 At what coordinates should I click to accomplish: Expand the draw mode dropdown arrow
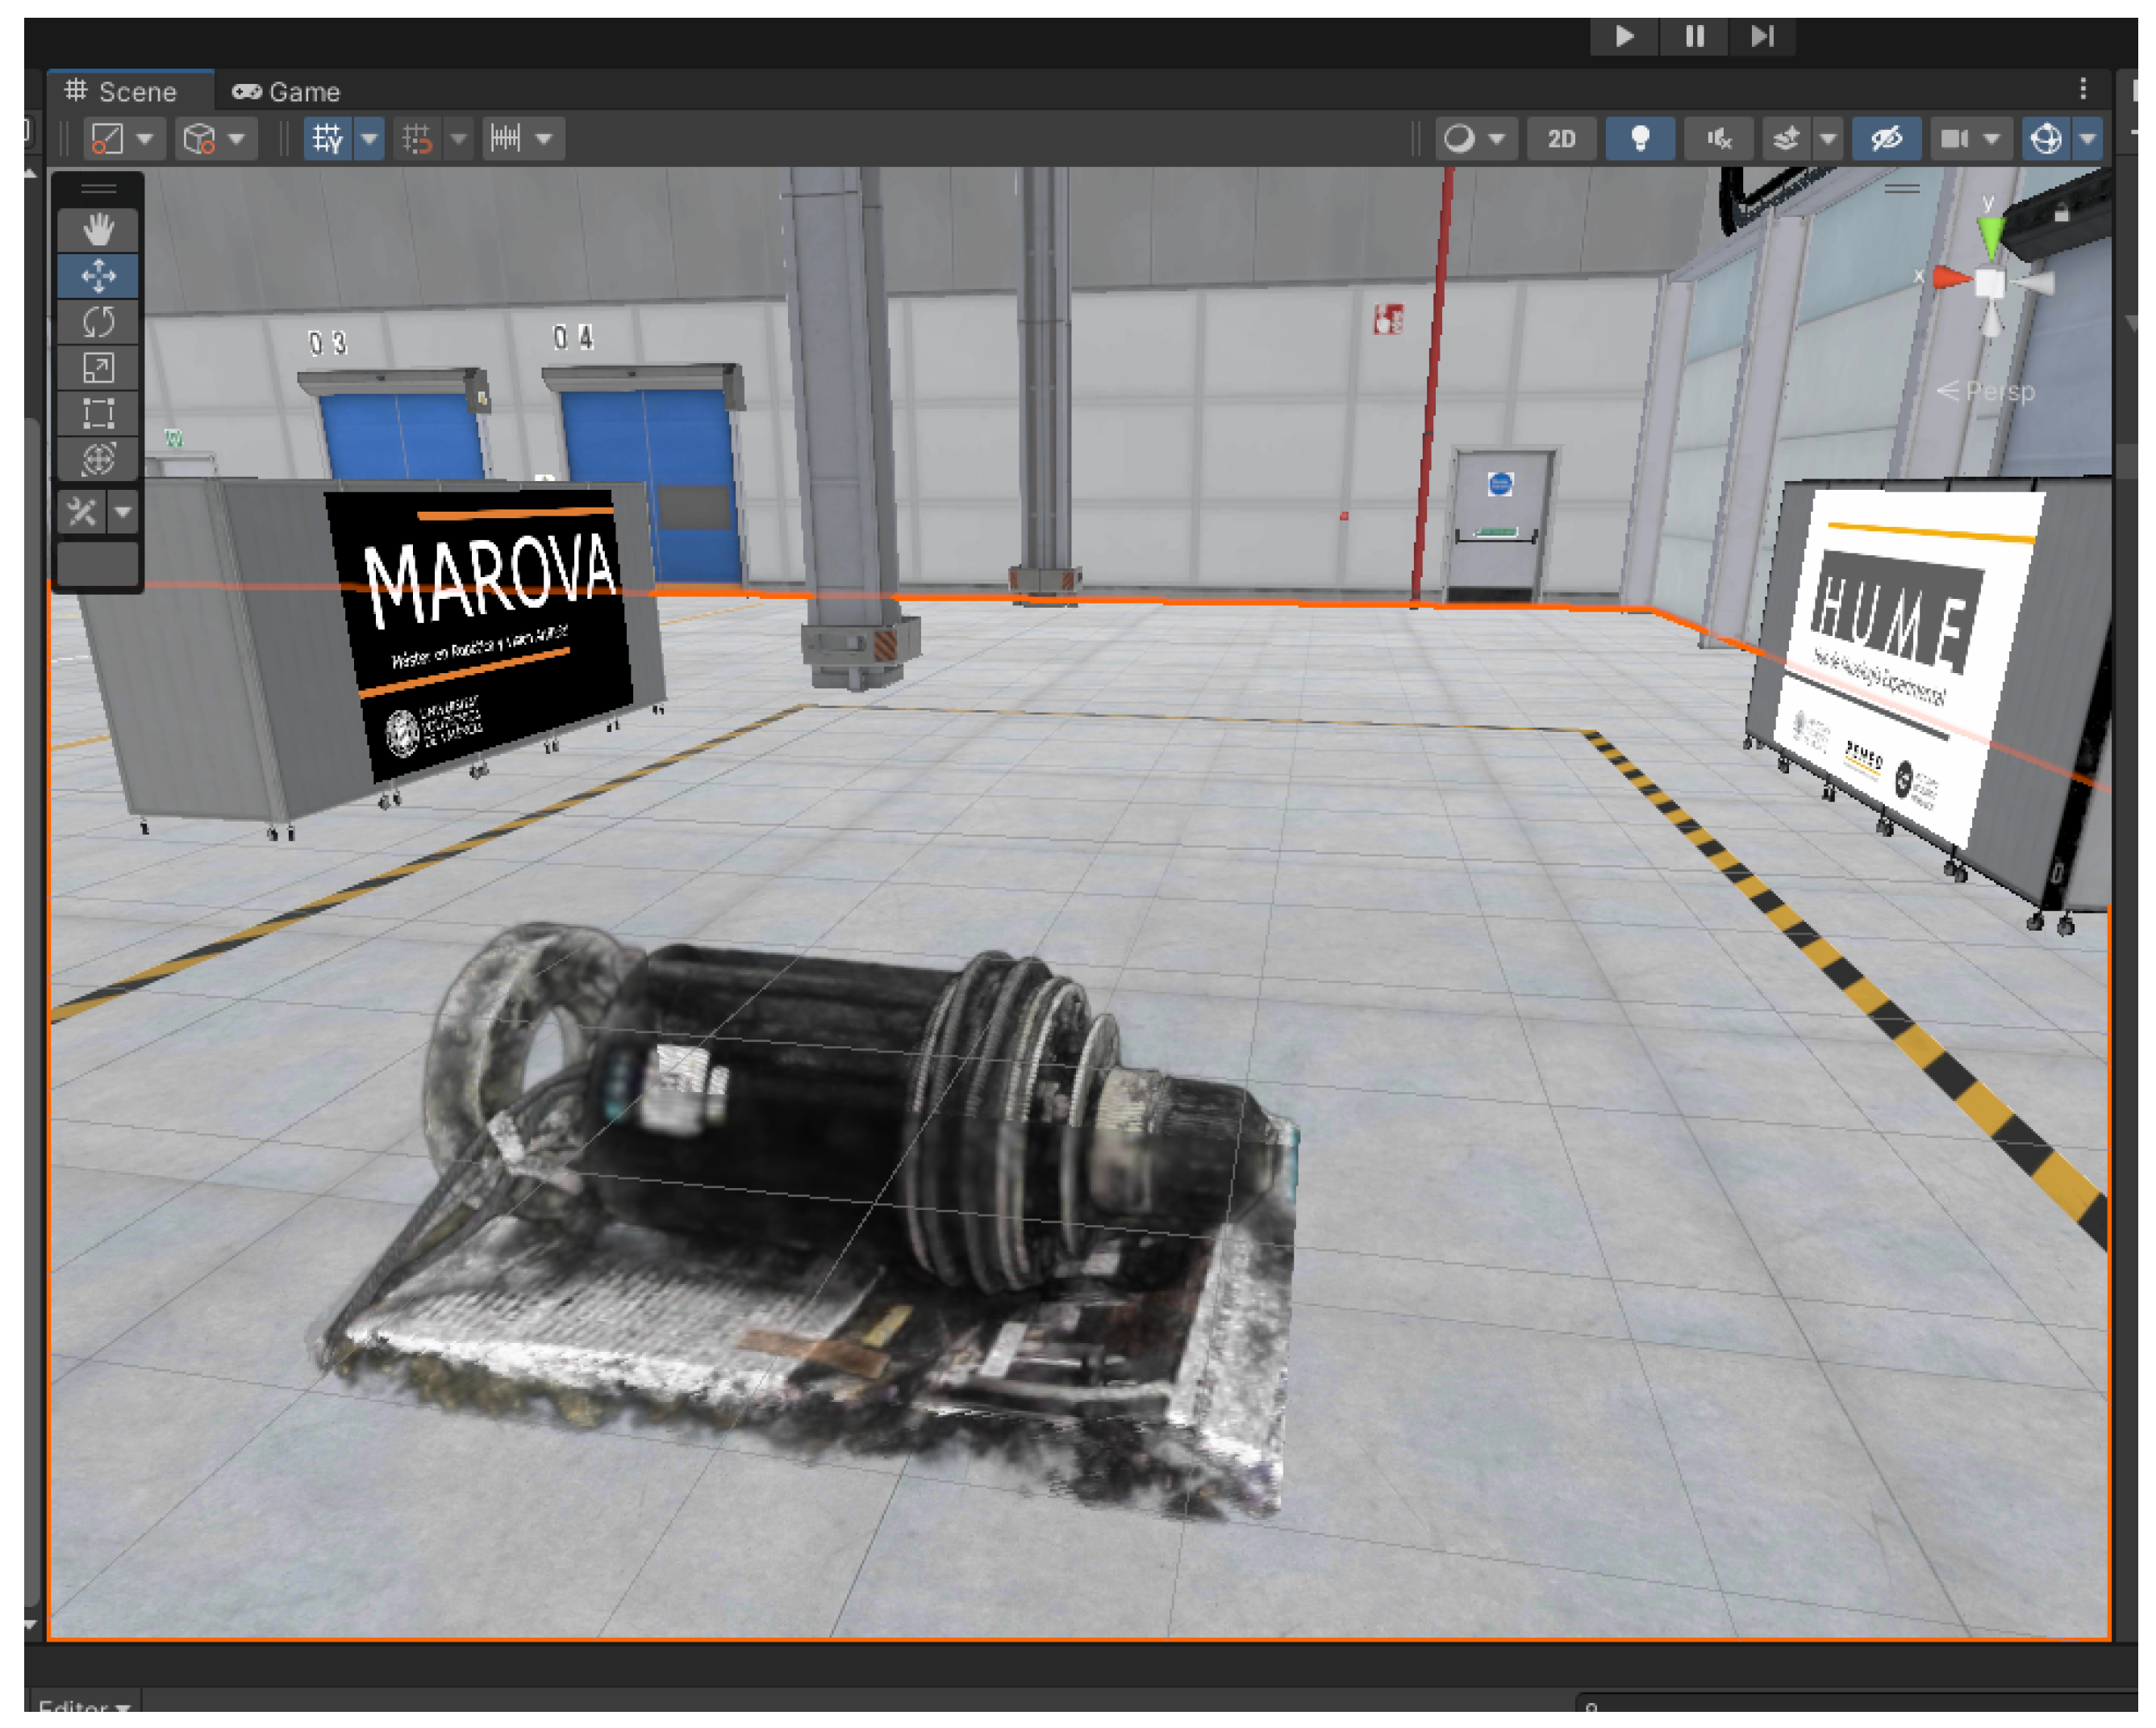click(x=1496, y=139)
